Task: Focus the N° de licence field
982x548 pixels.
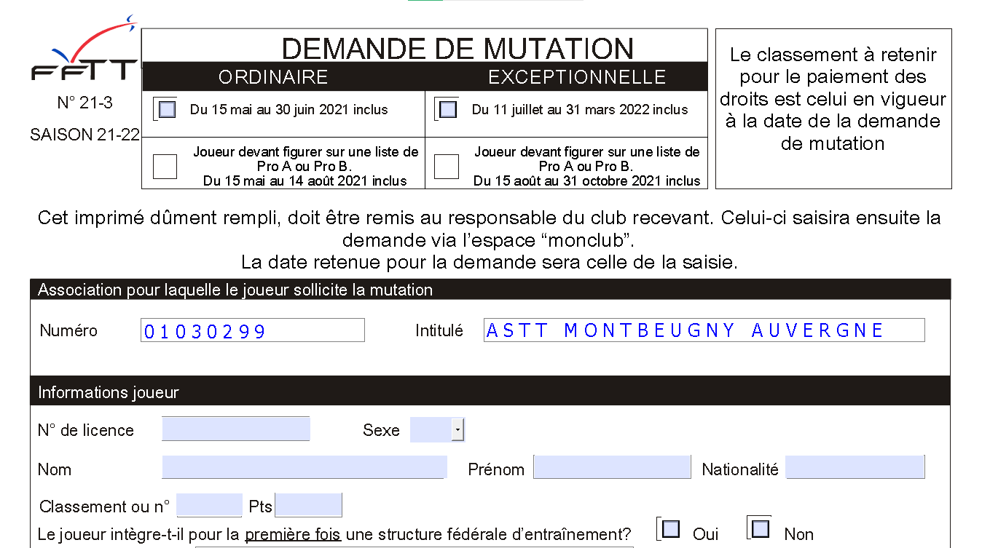Action: (x=236, y=429)
